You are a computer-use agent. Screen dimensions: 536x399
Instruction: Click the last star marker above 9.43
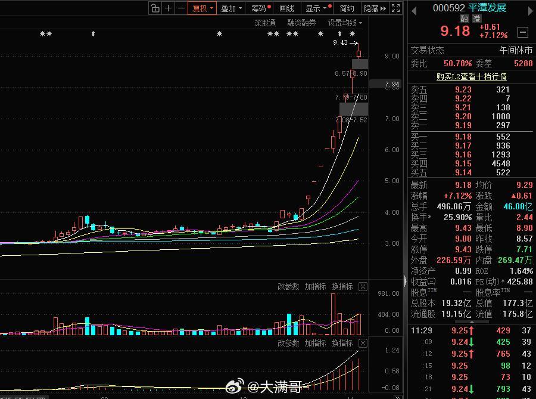tap(353, 34)
